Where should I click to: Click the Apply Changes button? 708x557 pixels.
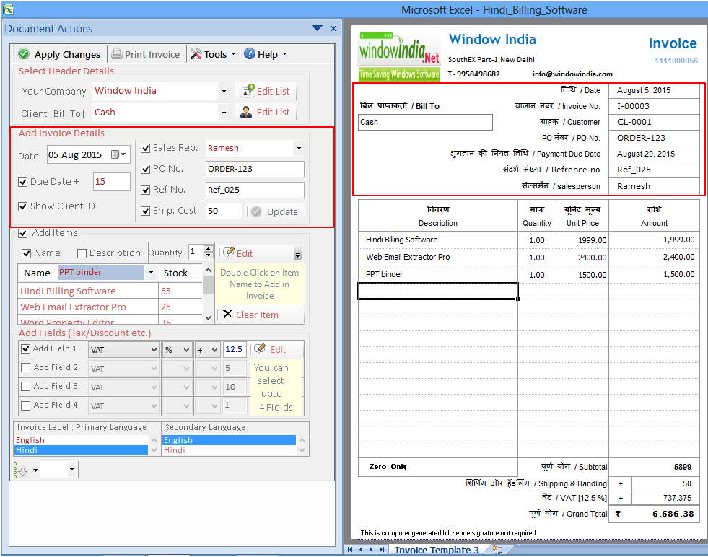(60, 54)
